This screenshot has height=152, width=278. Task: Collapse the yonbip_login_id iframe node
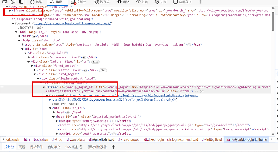44,87
